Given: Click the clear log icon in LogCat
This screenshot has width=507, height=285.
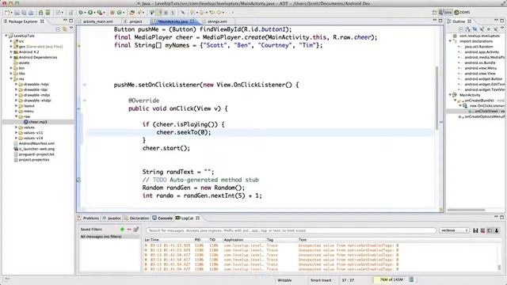Looking at the screenshot, I should (482, 230).
